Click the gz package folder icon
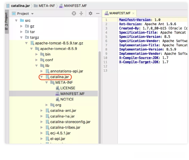Image resolution: width=189 pixels, height=160 pixels. tap(27, 26)
